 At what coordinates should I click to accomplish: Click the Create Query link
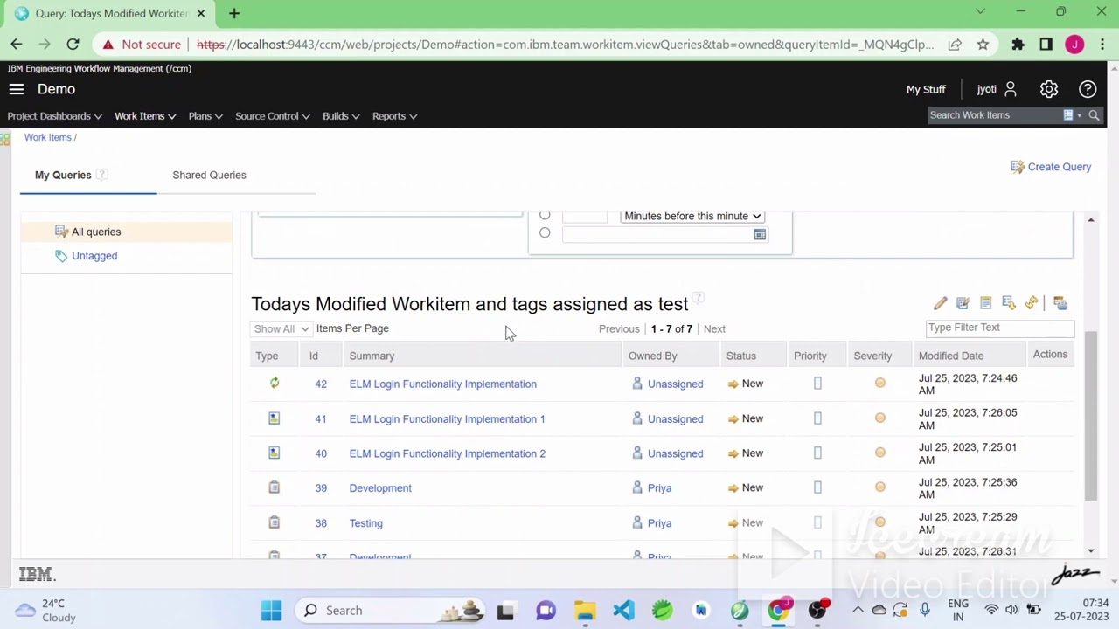1060,167
